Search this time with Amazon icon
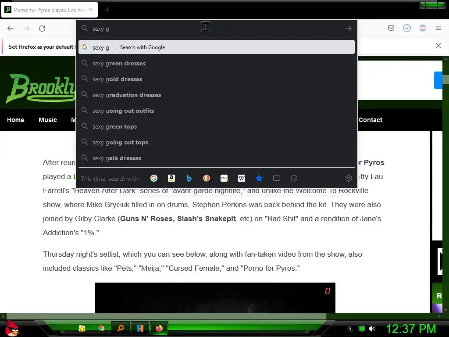The height and width of the screenshot is (337, 449). pyautogui.click(x=171, y=178)
